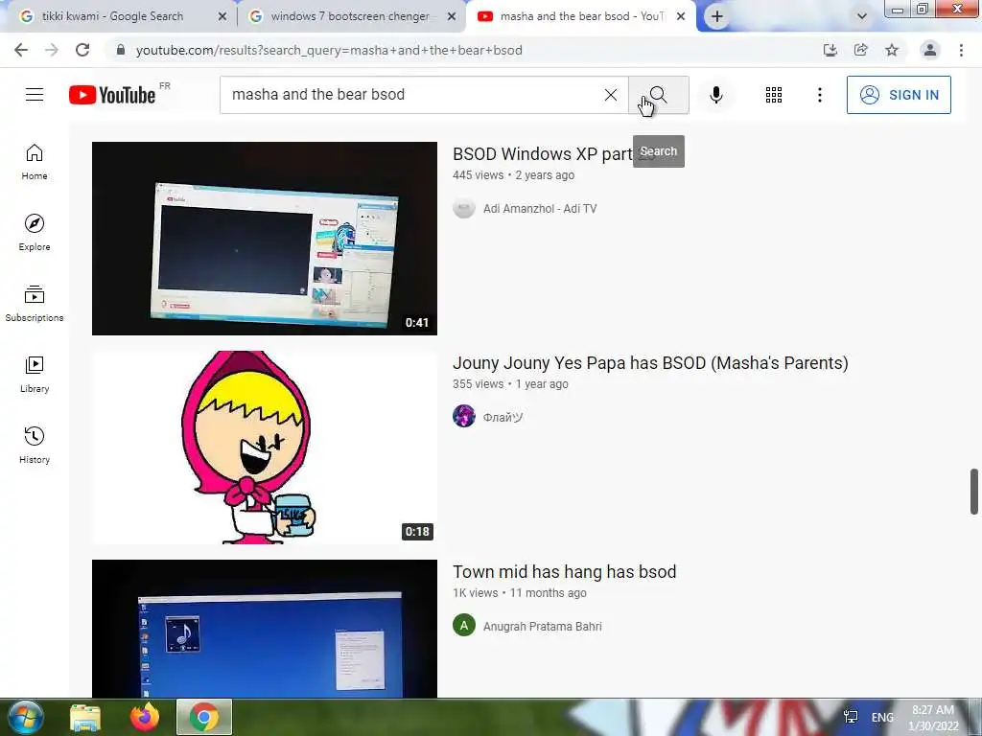
Task: Close the windows 7 bootscreen chenger tab
Action: click(x=452, y=17)
